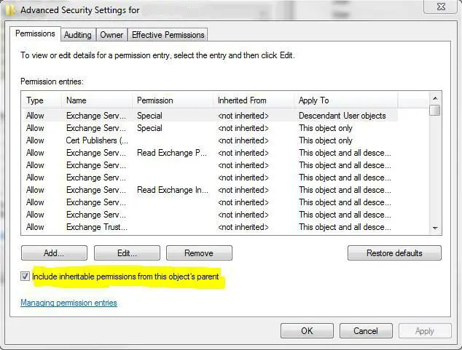Sort entries by the Name column header

(x=96, y=100)
